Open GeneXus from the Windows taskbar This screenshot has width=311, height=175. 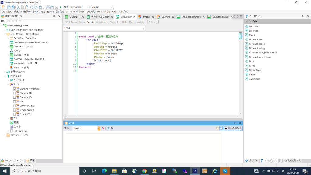click(x=195, y=171)
